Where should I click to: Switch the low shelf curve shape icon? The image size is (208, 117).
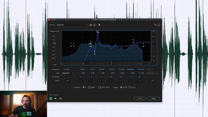tap(81, 77)
